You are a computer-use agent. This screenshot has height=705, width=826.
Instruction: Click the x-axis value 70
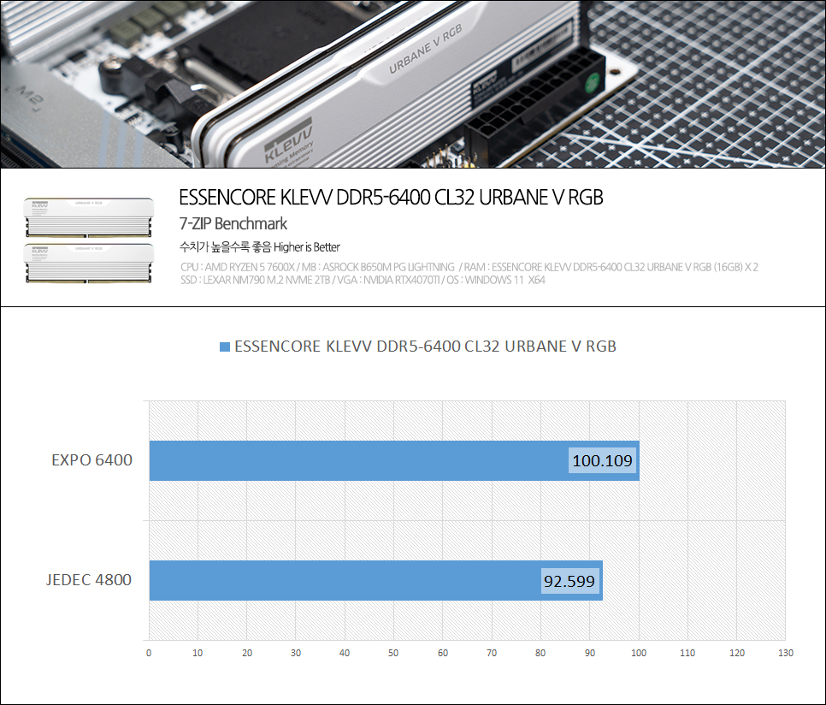pyautogui.click(x=492, y=653)
